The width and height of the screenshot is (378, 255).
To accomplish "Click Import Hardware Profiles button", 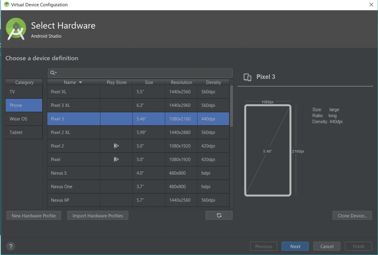I will coord(97,216).
